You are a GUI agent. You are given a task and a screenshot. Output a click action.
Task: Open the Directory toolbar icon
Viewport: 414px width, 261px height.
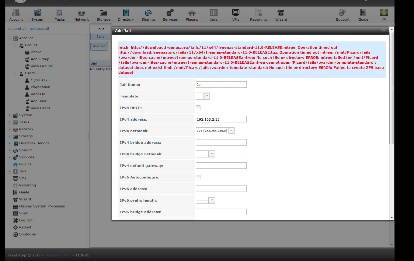[x=126, y=15]
